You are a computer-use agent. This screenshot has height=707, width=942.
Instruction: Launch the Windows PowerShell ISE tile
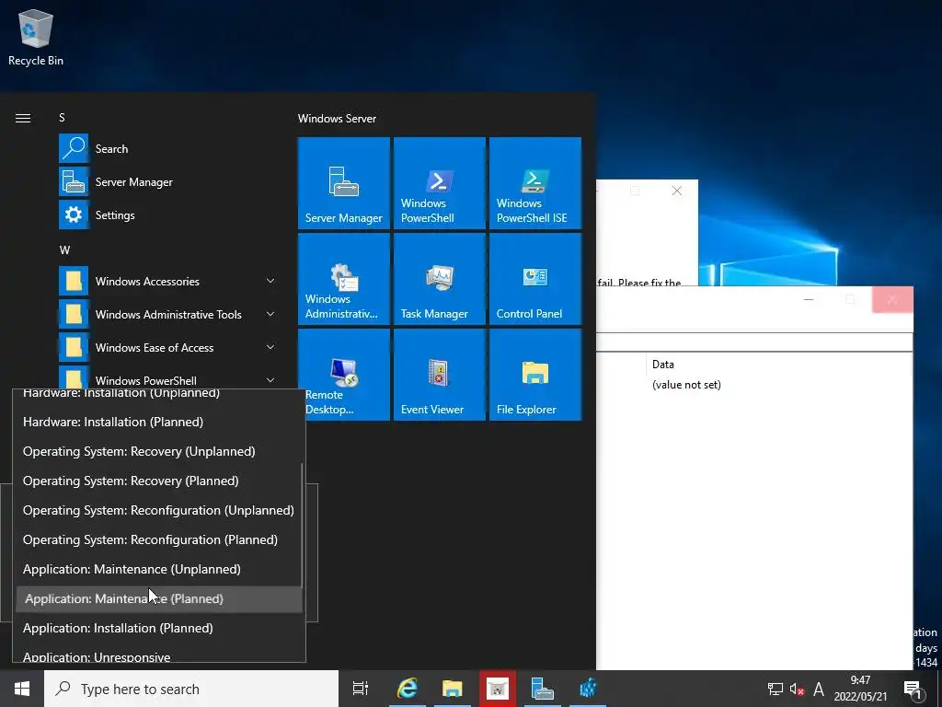535,183
